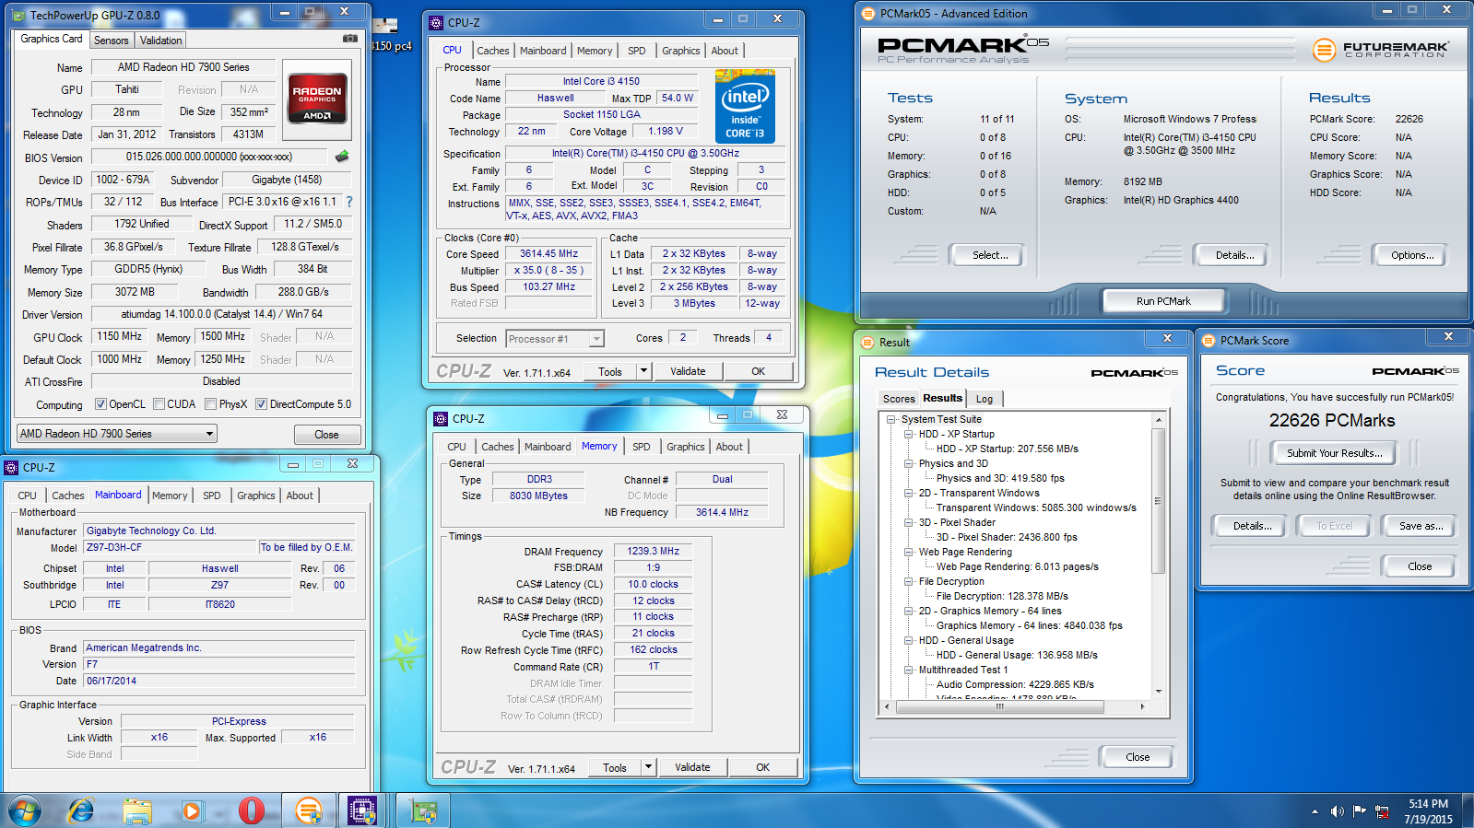The width and height of the screenshot is (1474, 828).
Task: Click the BIOS Version field in GPU-Z
Action: [x=208, y=157]
